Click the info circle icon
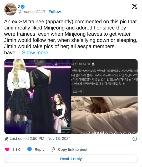Screen dimensions: 142x167 point(135,139)
